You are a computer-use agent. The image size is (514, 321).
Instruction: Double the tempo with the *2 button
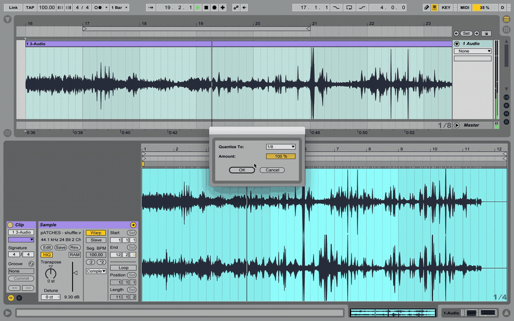[101, 262]
